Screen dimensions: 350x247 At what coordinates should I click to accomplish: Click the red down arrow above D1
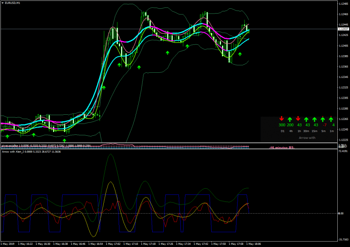[282, 119]
